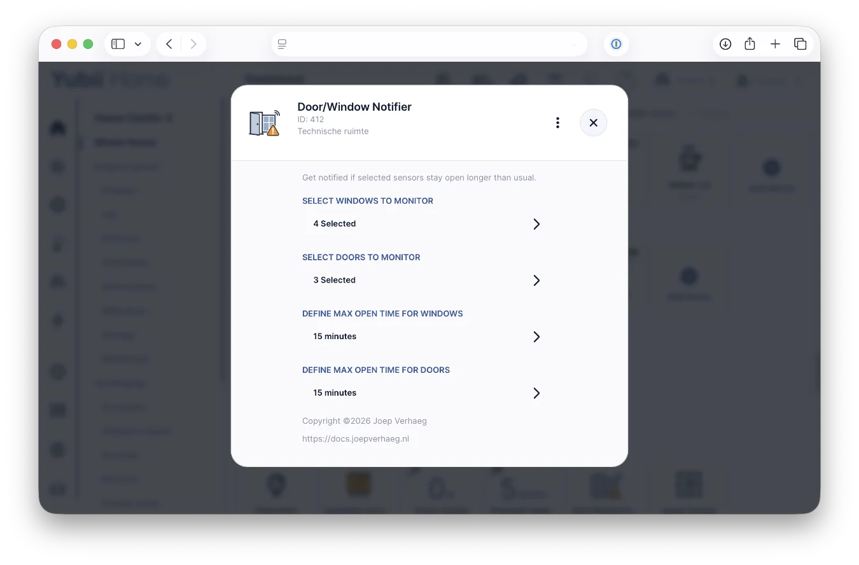The width and height of the screenshot is (859, 565).
Task: Toggle the Safari sidebar button
Action: (118, 44)
